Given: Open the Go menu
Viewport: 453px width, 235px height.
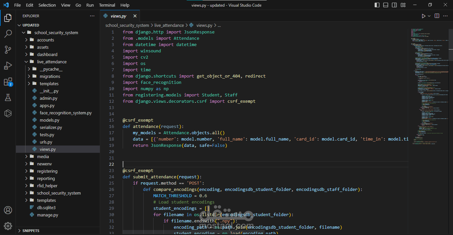Looking at the screenshot, I should 78,5.
